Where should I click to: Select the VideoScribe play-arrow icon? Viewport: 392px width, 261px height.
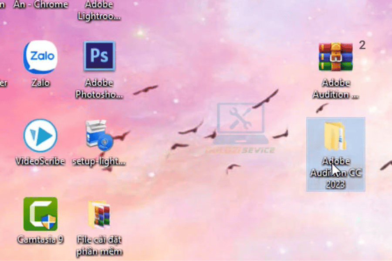40,136
